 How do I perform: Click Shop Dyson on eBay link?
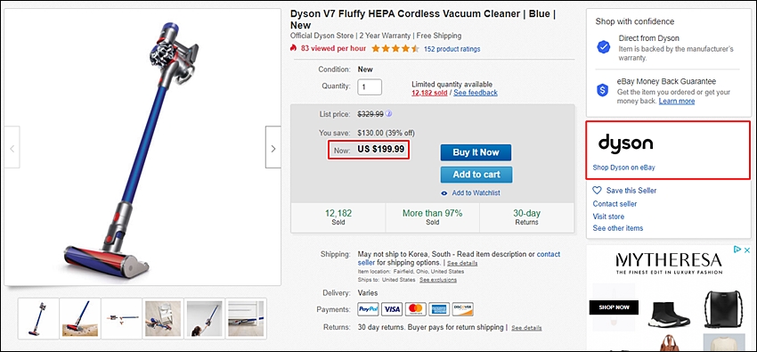623,168
